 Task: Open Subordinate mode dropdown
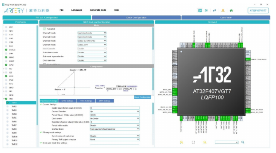92,53
